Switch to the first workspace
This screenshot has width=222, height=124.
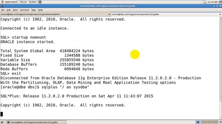pos(198,122)
